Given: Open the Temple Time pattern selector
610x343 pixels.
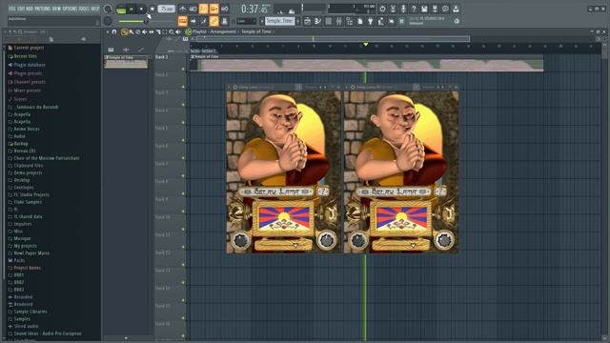Looking at the screenshot, I should [280, 21].
